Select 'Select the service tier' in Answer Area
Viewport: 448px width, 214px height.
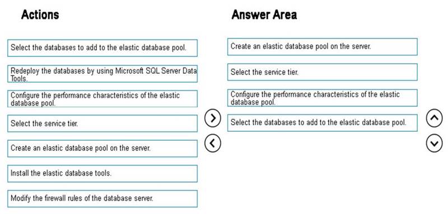click(323, 72)
